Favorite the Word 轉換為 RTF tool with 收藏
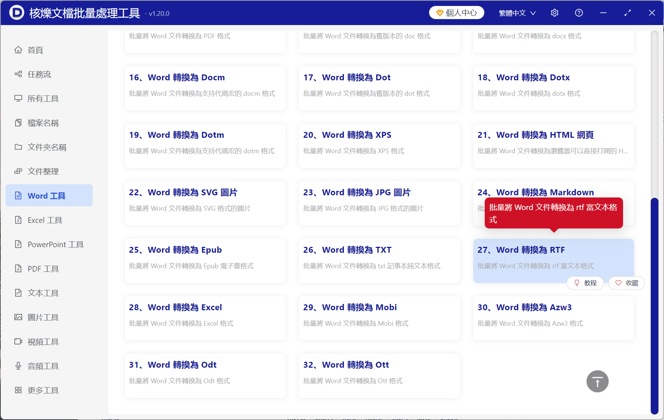This screenshot has height=420, width=664. pos(626,283)
